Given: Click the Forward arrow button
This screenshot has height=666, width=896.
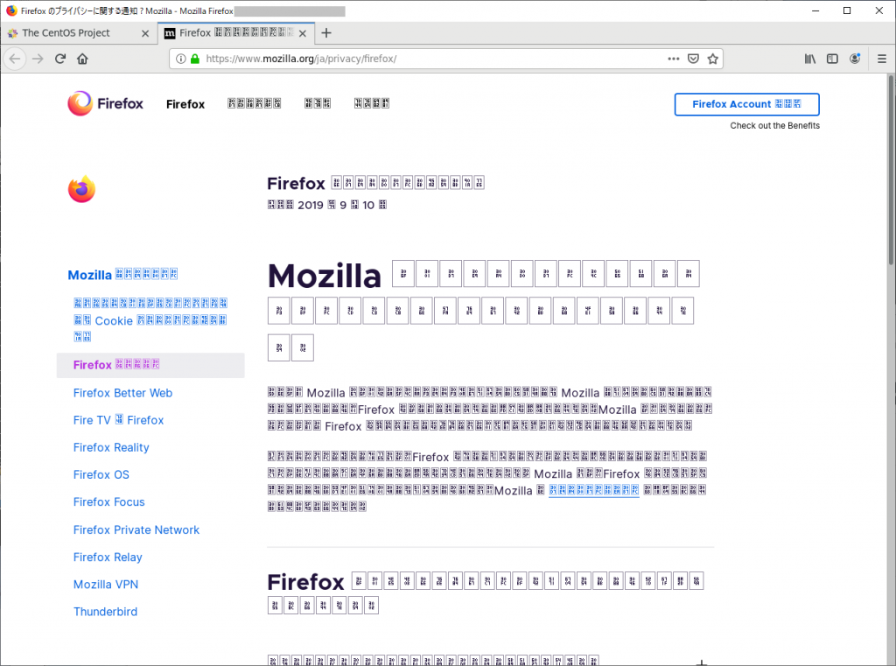Looking at the screenshot, I should [x=38, y=59].
